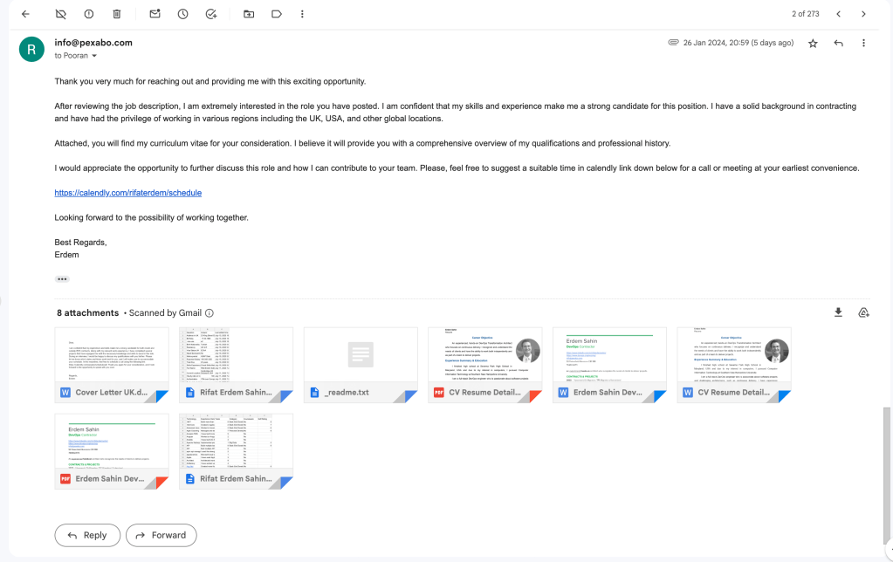Open the Move to folder icon
893x562 pixels.
point(249,14)
